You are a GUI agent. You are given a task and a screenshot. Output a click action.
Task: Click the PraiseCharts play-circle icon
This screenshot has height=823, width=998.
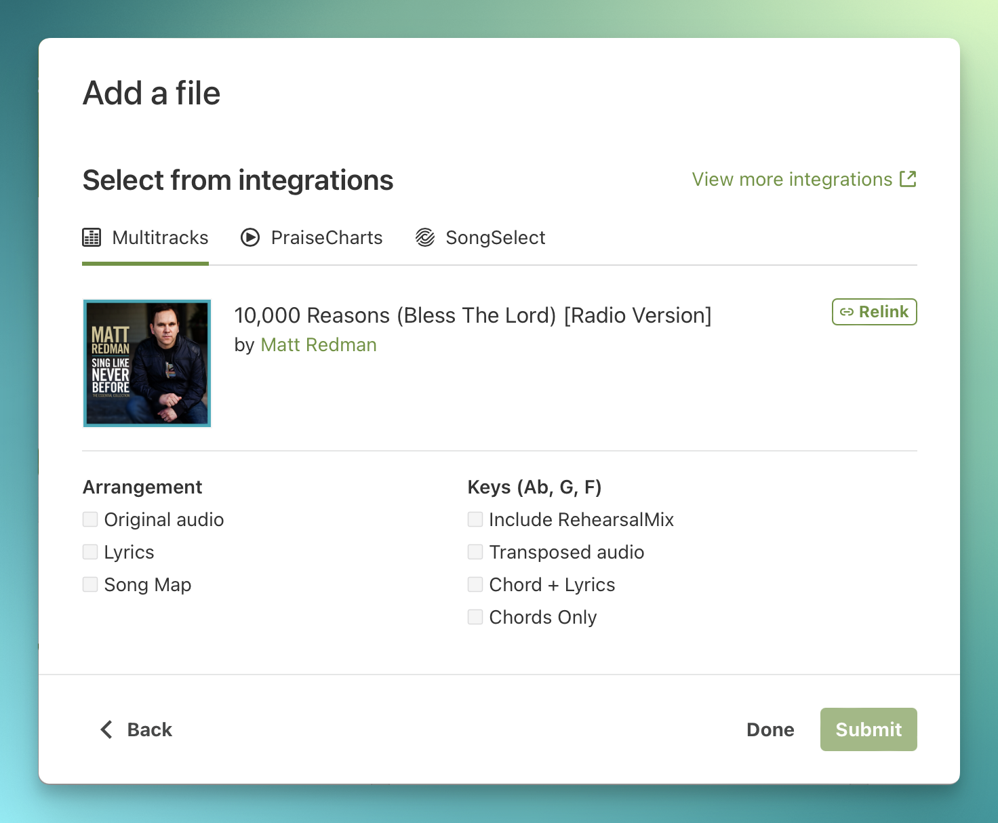point(250,237)
